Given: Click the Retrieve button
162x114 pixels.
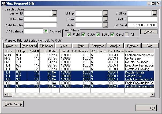Looking at the screenshot, I should pos(133,46).
